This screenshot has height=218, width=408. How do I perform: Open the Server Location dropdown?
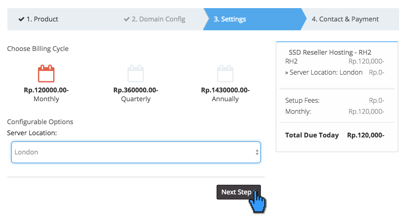tap(136, 152)
